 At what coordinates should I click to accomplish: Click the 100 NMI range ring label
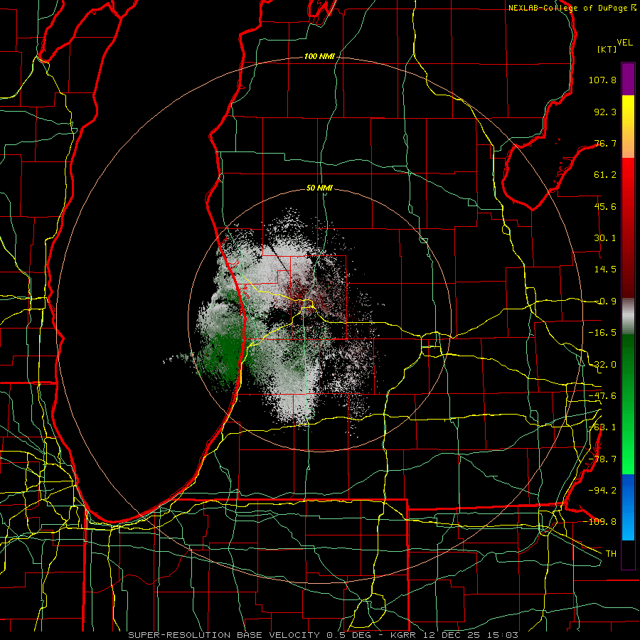tap(319, 56)
